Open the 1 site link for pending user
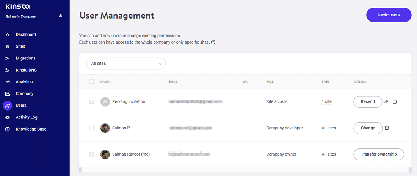This screenshot has width=417, height=176. pyautogui.click(x=326, y=102)
